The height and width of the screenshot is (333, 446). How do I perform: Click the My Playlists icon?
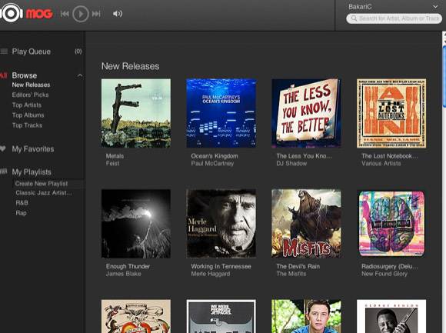coord(3,171)
